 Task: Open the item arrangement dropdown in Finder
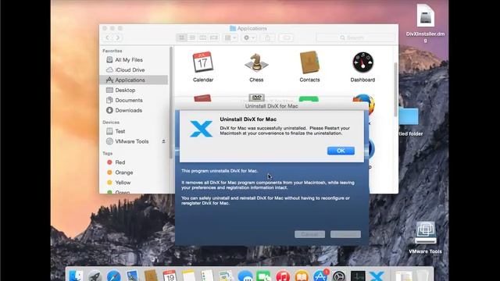[230, 37]
